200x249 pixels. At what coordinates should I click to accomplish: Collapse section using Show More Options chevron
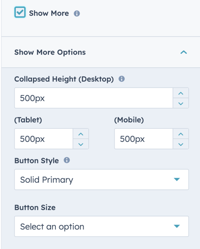coord(184,52)
